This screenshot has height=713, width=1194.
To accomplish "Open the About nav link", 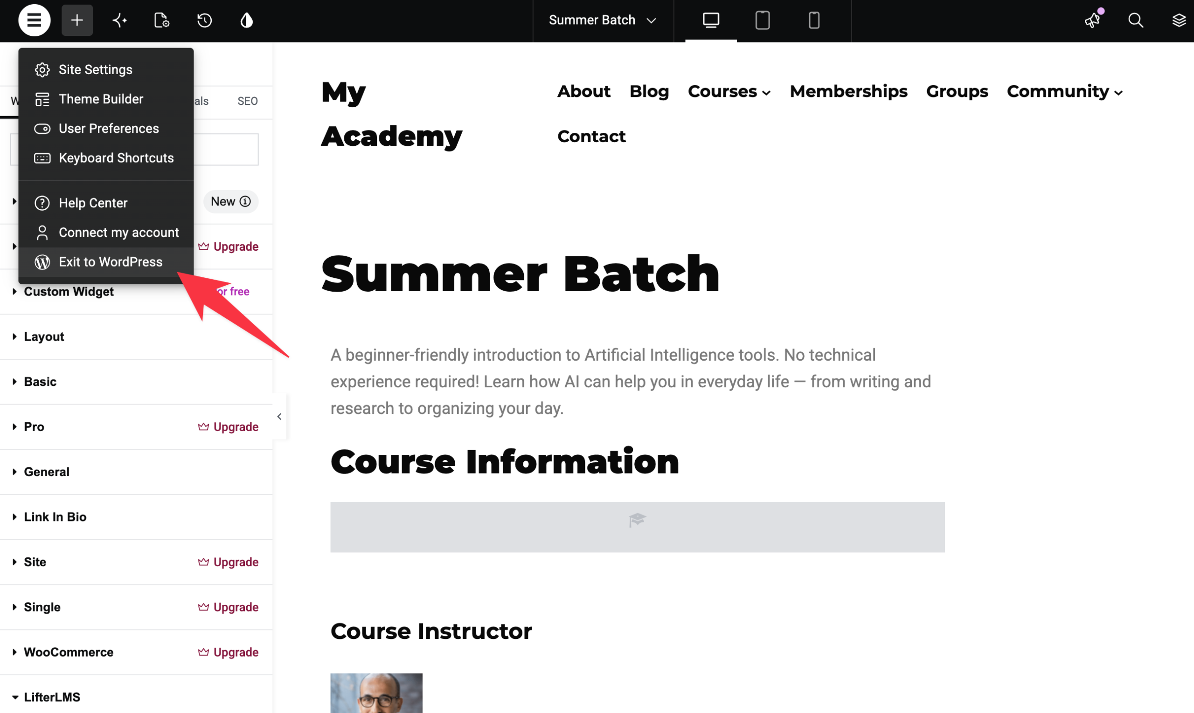I will pyautogui.click(x=584, y=91).
